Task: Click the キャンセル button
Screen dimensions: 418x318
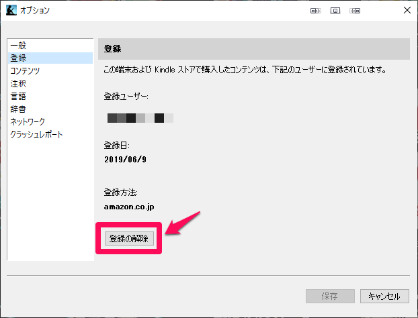Action: tap(384, 296)
